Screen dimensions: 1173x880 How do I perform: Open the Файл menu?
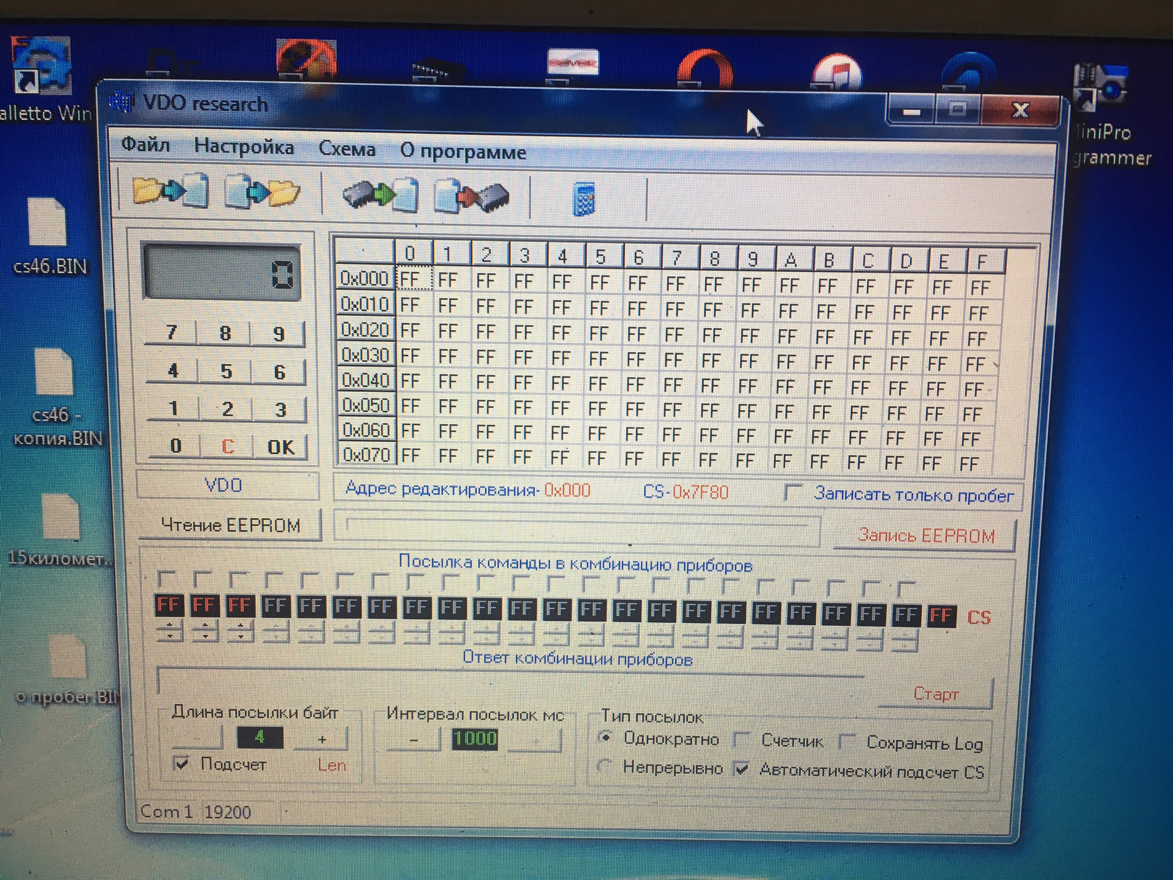pyautogui.click(x=145, y=145)
